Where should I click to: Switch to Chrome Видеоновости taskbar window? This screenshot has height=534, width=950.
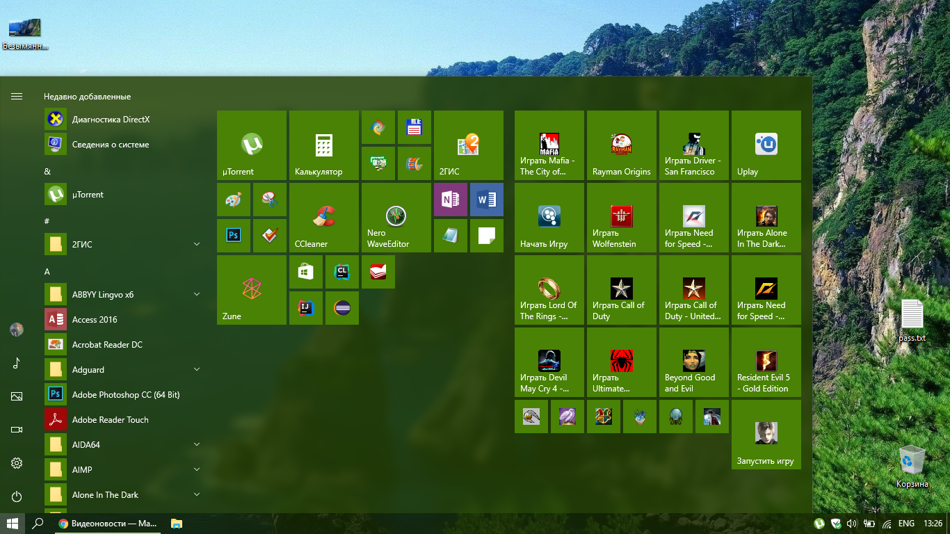[108, 524]
